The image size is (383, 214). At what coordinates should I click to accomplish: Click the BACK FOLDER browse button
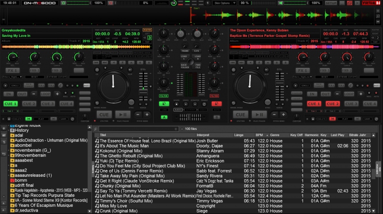coord(184,66)
